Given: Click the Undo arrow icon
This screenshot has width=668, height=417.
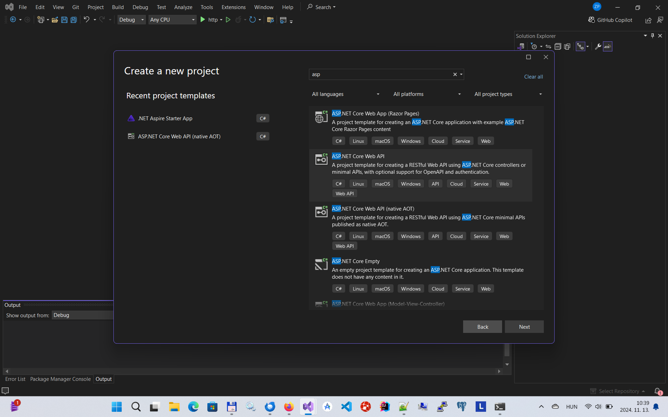Looking at the screenshot, I should click(87, 20).
